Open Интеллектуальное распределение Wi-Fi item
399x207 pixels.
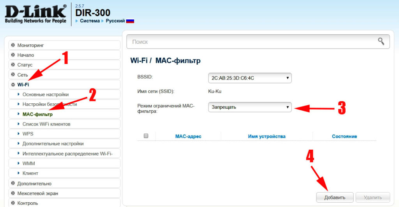(x=64, y=154)
